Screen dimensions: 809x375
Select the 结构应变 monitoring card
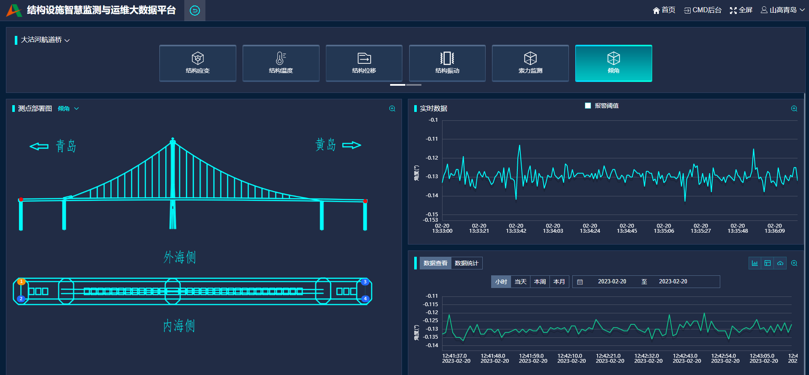[x=197, y=63]
